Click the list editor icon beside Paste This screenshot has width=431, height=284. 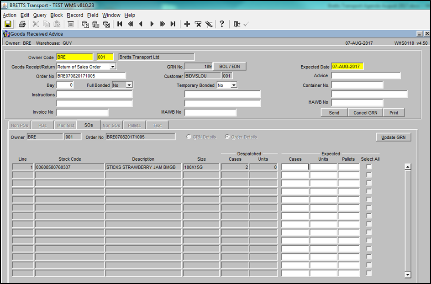[x=71, y=24]
